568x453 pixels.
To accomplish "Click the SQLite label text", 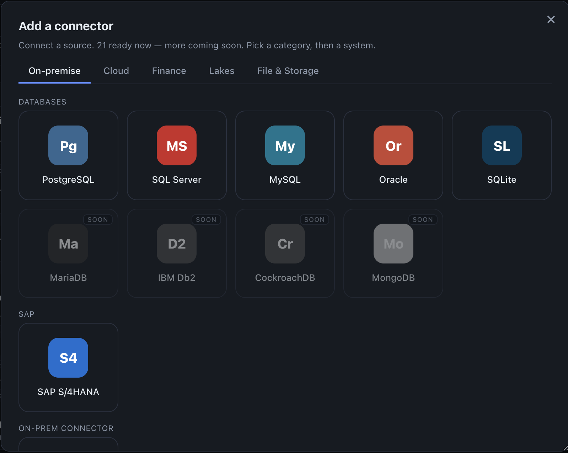I will [502, 180].
